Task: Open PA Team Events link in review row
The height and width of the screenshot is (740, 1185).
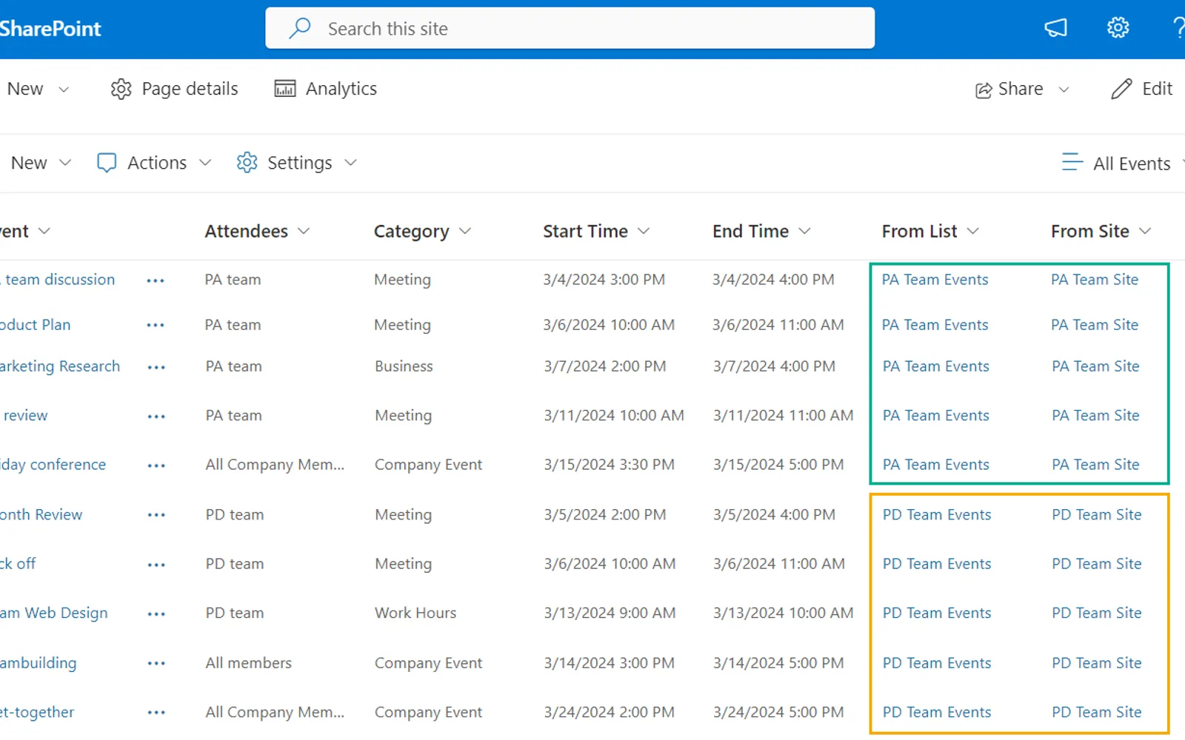Action: point(935,416)
